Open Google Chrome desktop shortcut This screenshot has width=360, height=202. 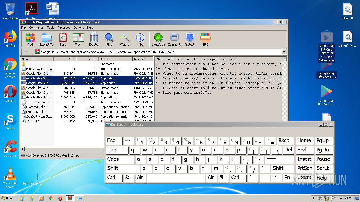[10, 68]
